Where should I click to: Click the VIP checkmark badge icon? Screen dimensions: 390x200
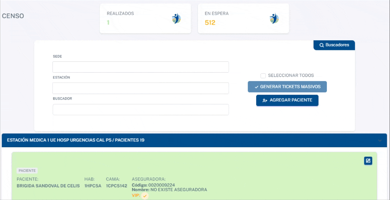[x=145, y=196]
